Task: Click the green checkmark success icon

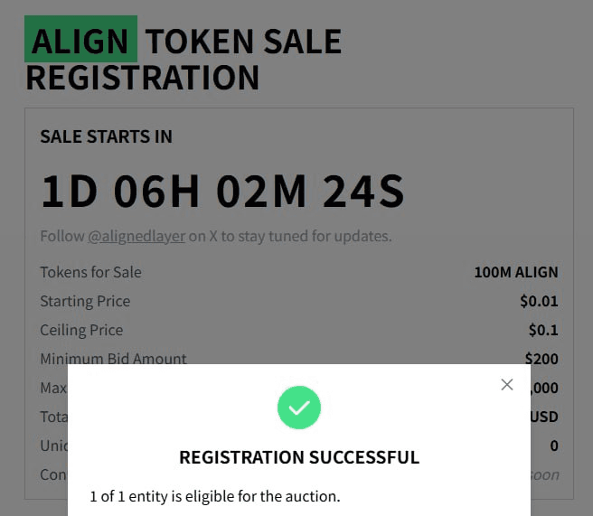Action: 299,408
